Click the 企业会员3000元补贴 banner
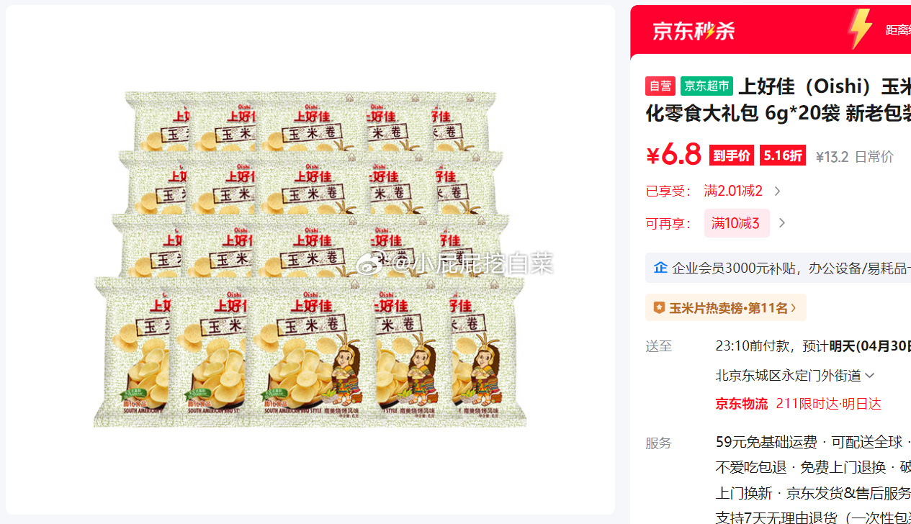Viewport: 911px width, 524px height. click(778, 268)
